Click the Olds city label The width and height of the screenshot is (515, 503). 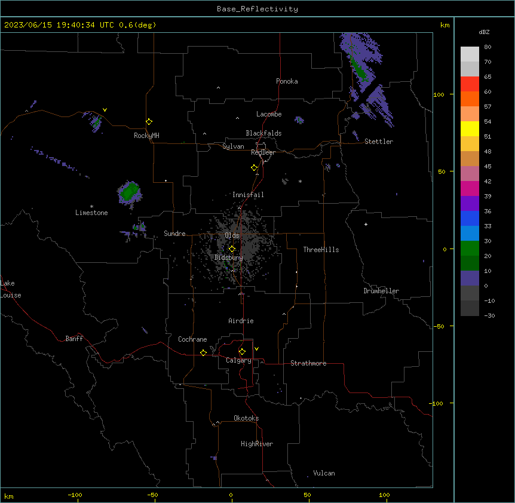pyautogui.click(x=232, y=235)
